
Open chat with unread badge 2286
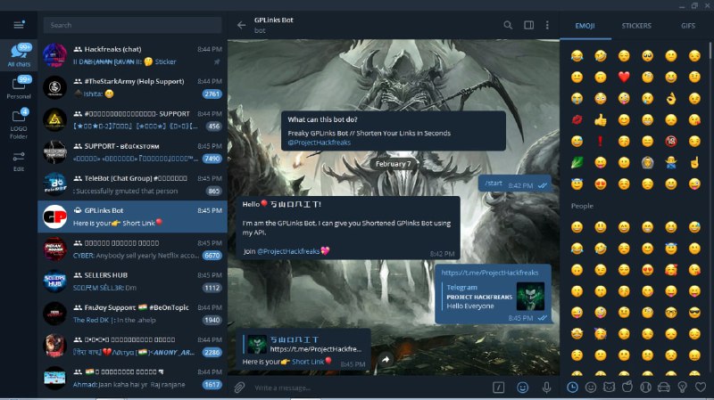click(x=132, y=346)
